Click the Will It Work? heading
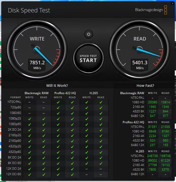176x182 pixels. point(57,85)
